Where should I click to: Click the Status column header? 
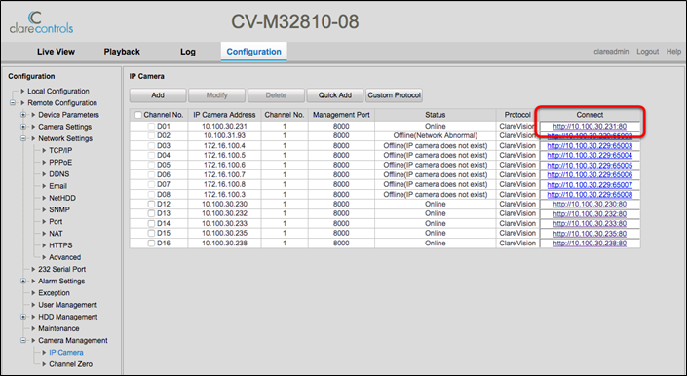[x=435, y=115]
